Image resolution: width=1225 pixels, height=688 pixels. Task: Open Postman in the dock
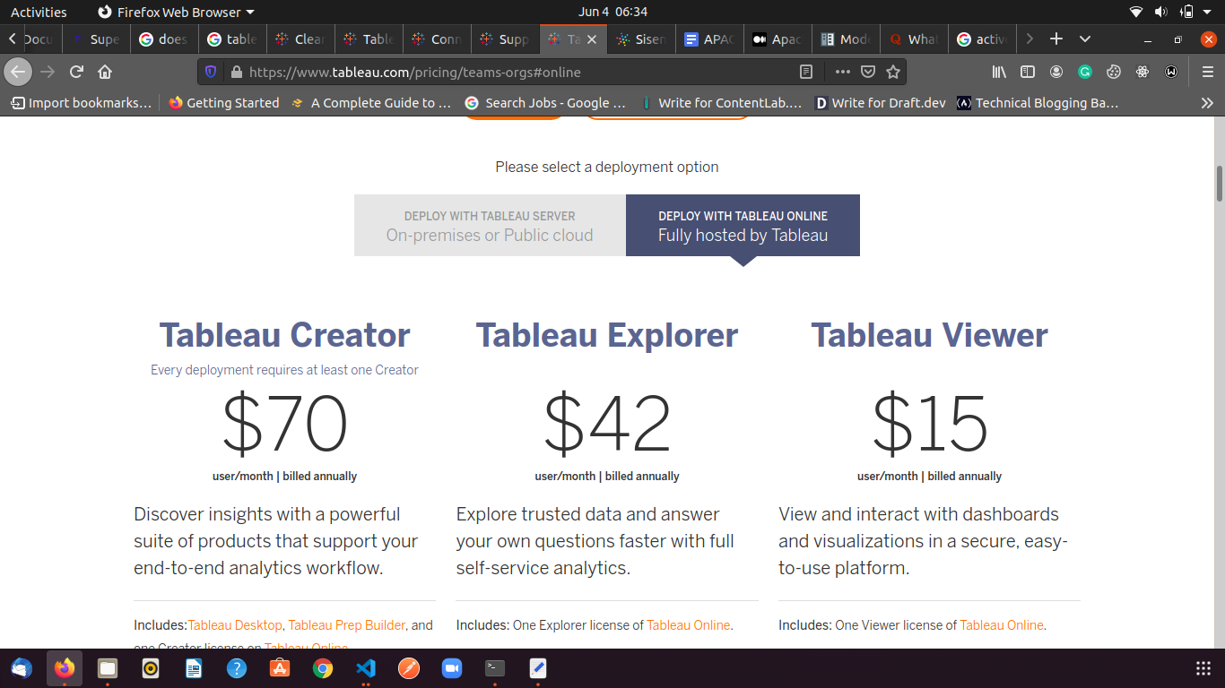coord(408,668)
